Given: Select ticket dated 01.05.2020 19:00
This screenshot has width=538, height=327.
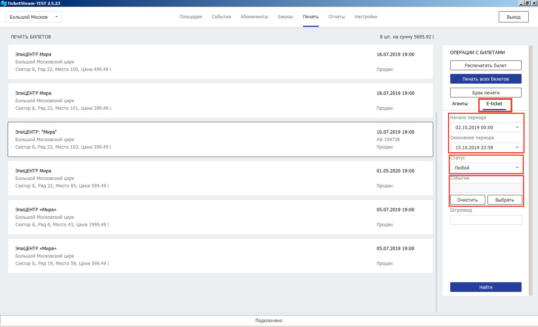Looking at the screenshot, I should 220,178.
